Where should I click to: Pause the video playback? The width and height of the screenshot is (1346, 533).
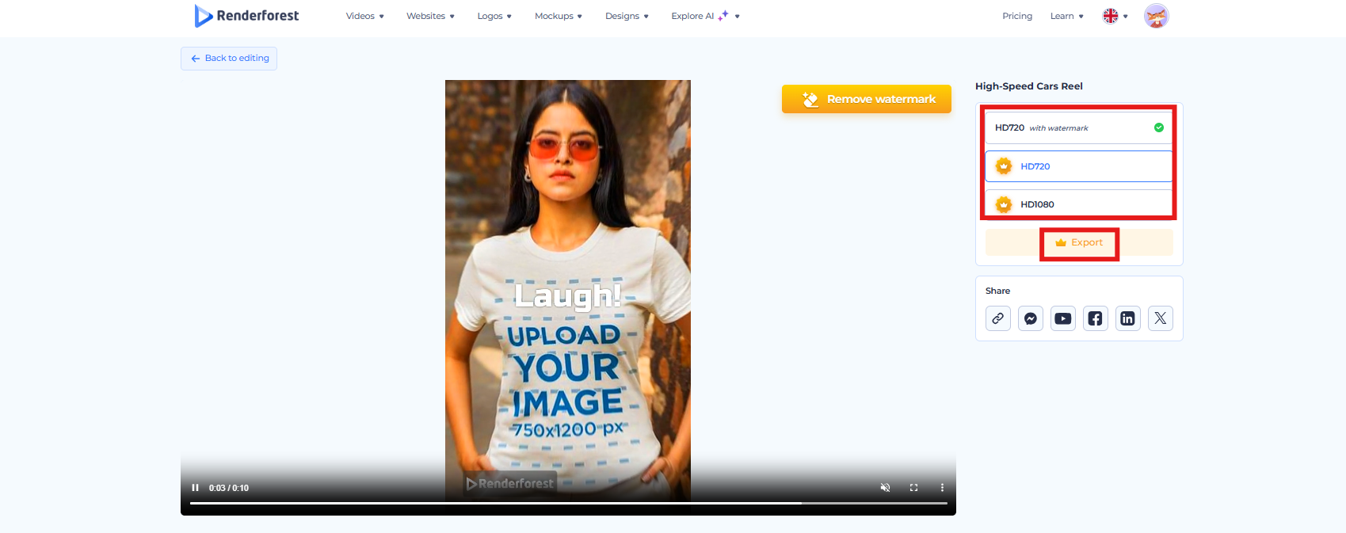click(x=196, y=488)
